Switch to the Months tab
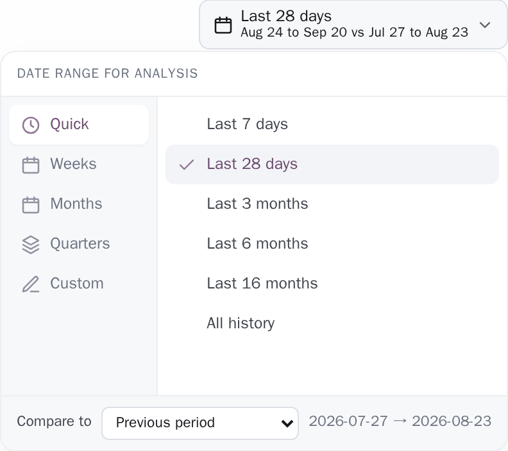 (79, 204)
